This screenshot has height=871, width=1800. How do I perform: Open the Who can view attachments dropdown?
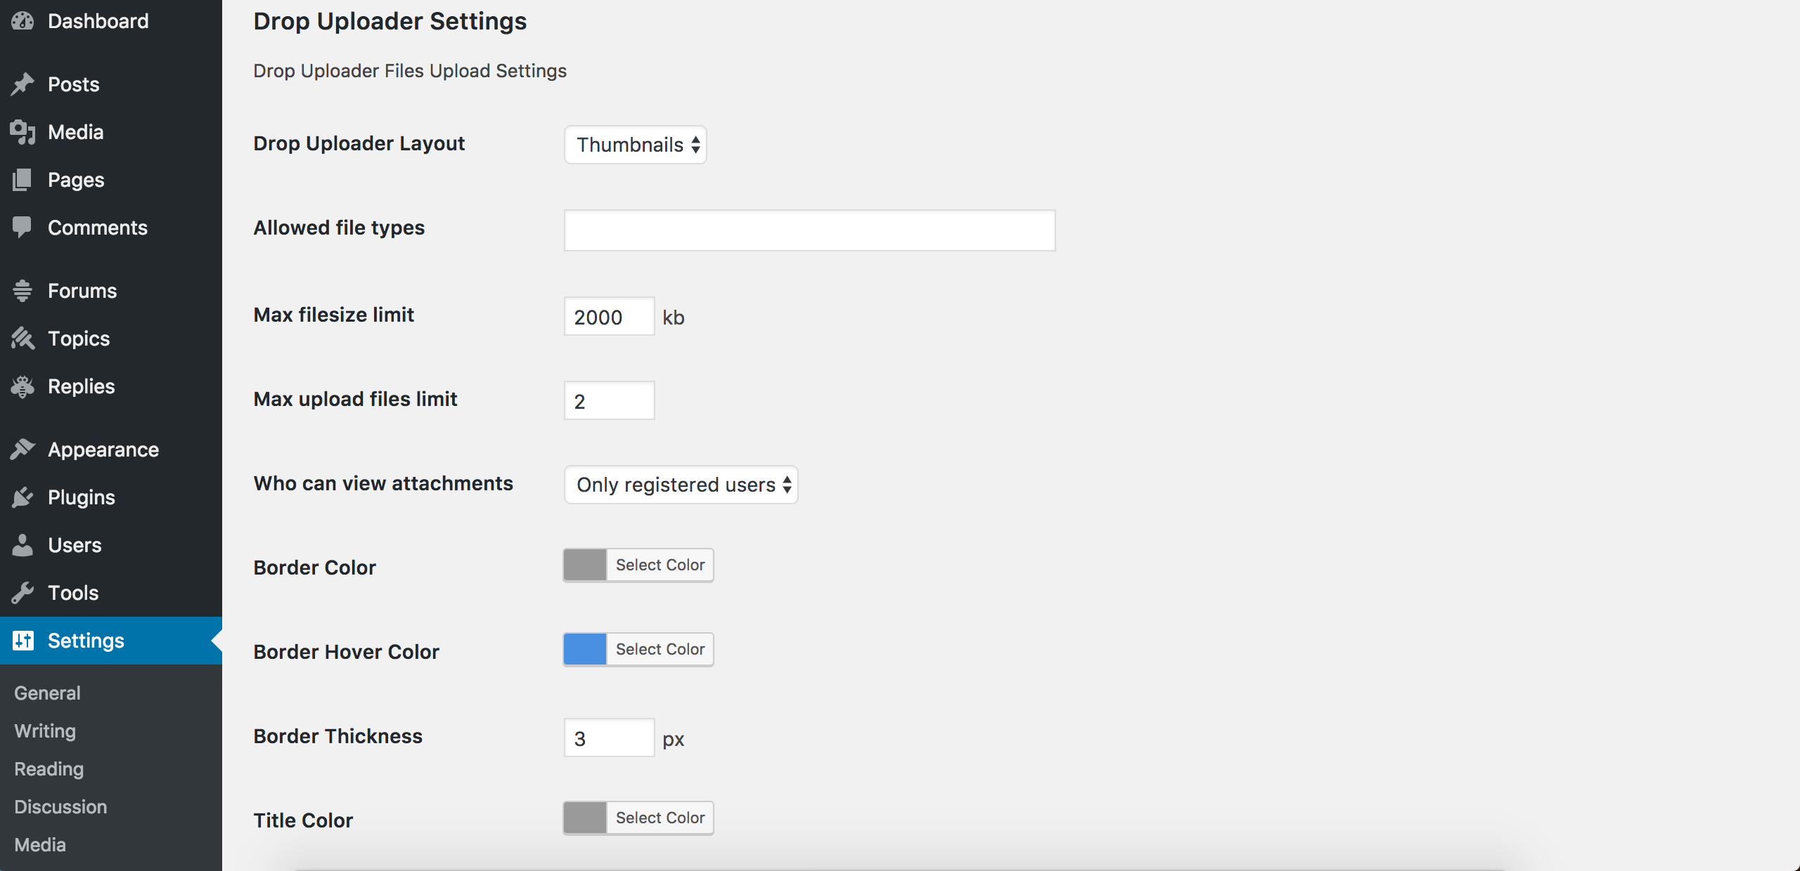(681, 485)
